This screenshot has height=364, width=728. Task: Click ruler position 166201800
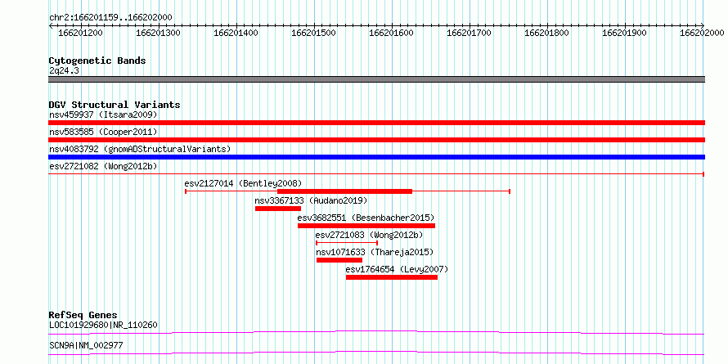point(546,33)
